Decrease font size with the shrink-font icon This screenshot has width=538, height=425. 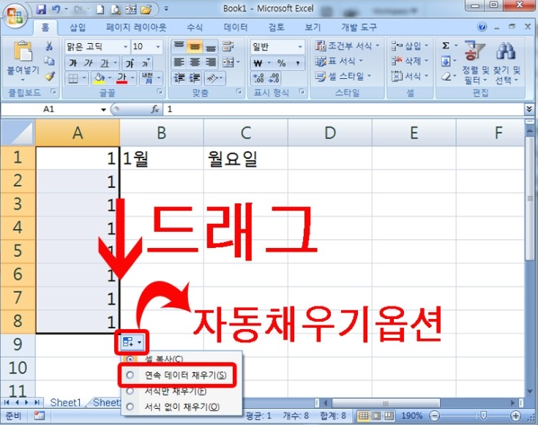[145, 63]
